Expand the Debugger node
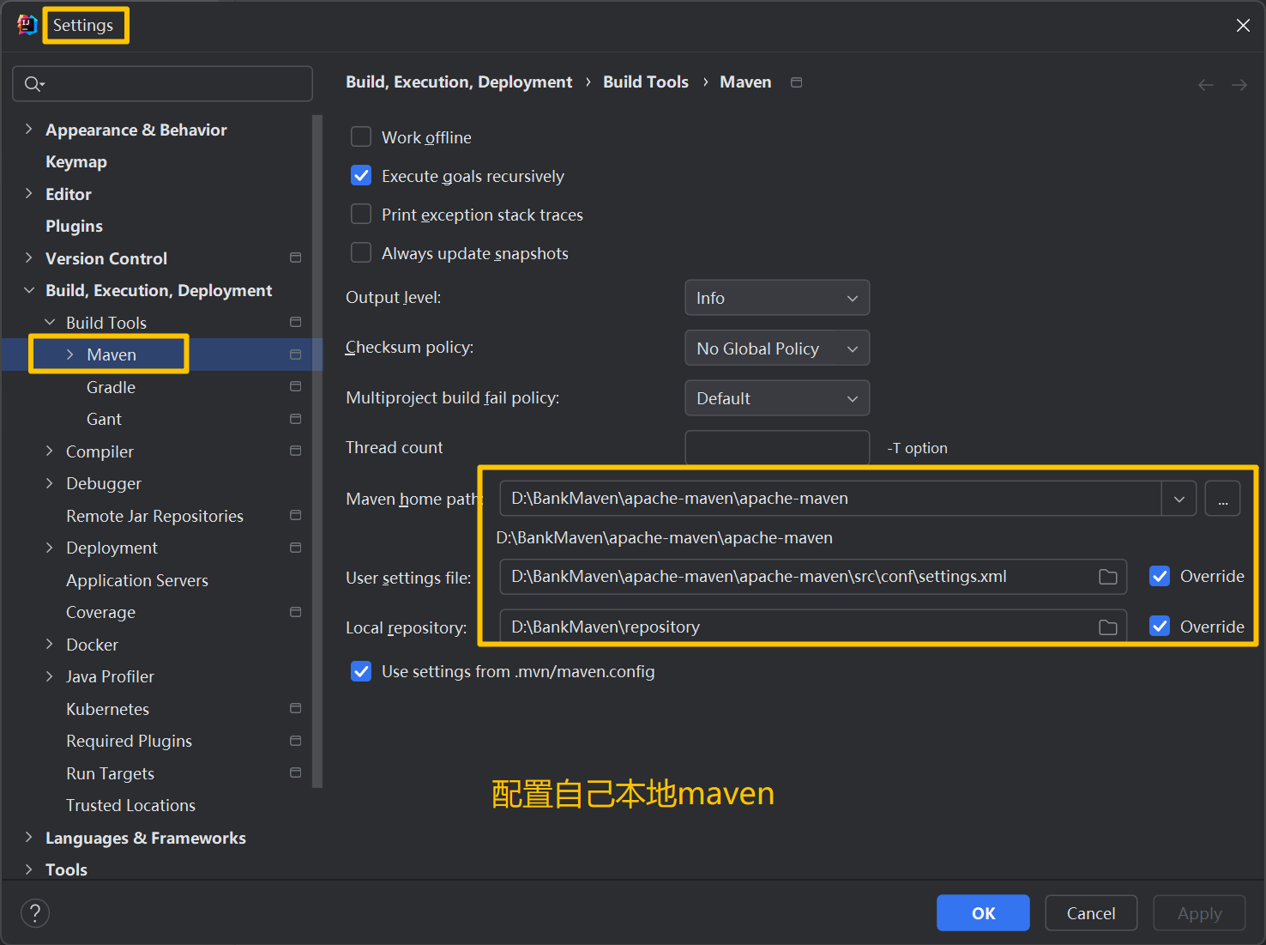Image resolution: width=1266 pixels, height=945 pixels. 49,483
